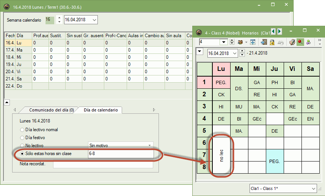Toggle the red pin icon in toolbar
This screenshot has width=325, height=196.
[300, 42]
